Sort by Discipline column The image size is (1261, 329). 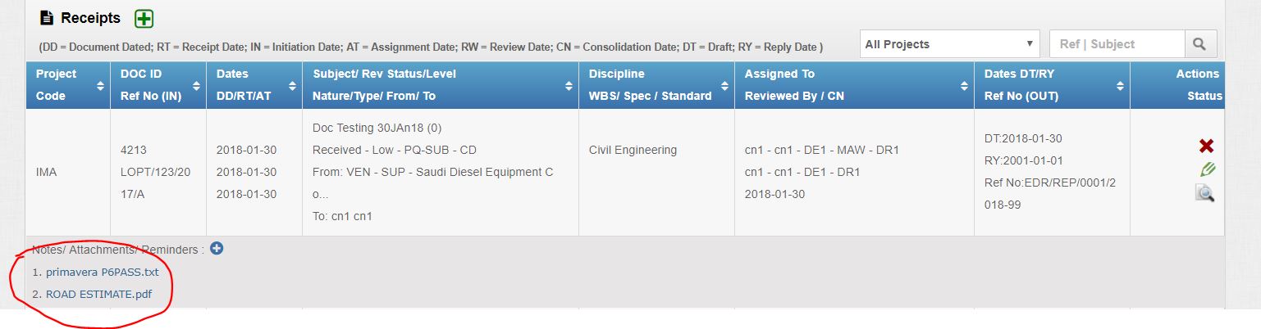click(724, 85)
